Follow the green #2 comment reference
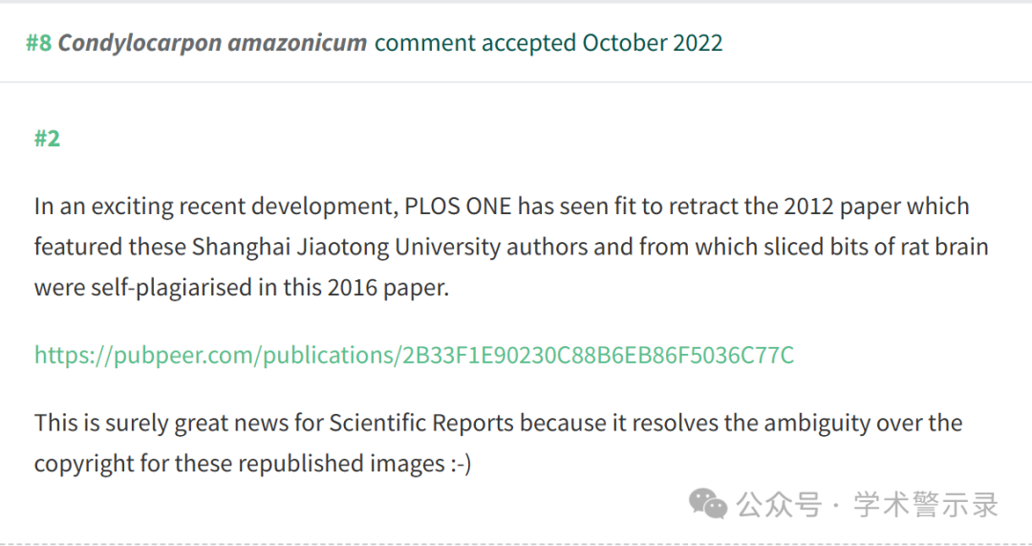 [48, 139]
